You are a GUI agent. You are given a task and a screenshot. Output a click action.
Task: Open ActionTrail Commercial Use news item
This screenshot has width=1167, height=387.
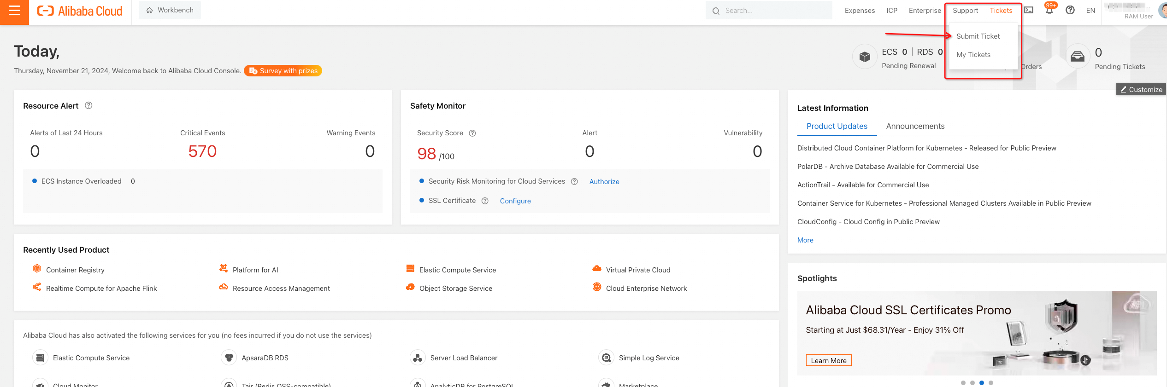pyautogui.click(x=863, y=185)
